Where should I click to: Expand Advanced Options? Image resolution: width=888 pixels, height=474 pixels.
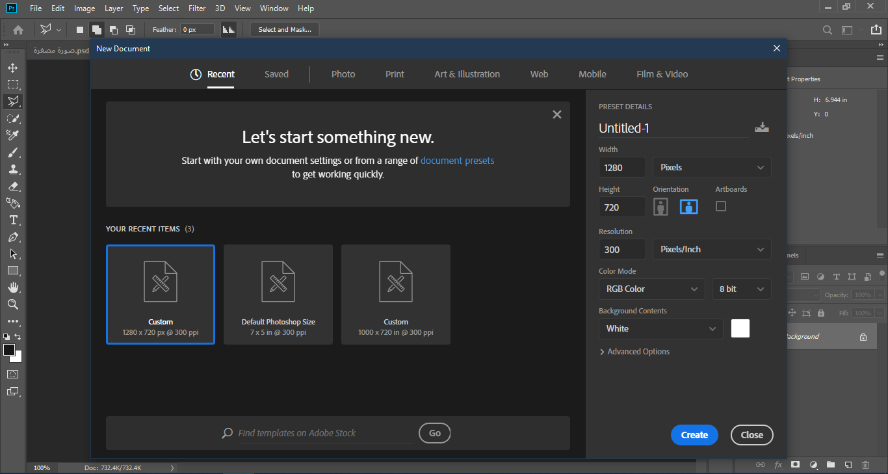(x=634, y=352)
